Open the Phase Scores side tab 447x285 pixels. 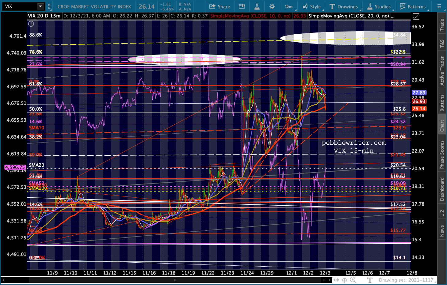coord(442,154)
